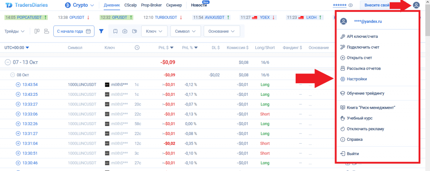Open the Crypto market dropdown

[x=79, y=5]
